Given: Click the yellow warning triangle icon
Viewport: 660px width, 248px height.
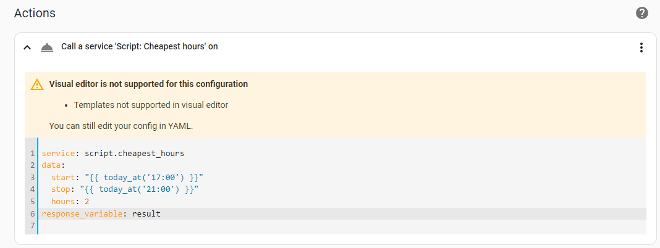Looking at the screenshot, I should (37, 85).
